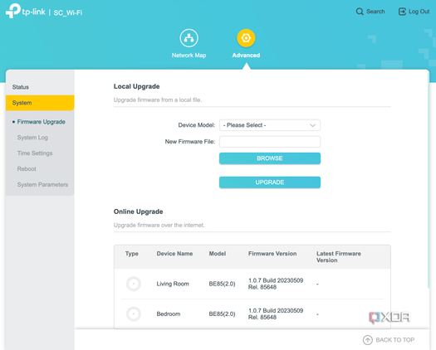Click the Local Upgrade heading
The image size is (436, 350).
pos(136,86)
